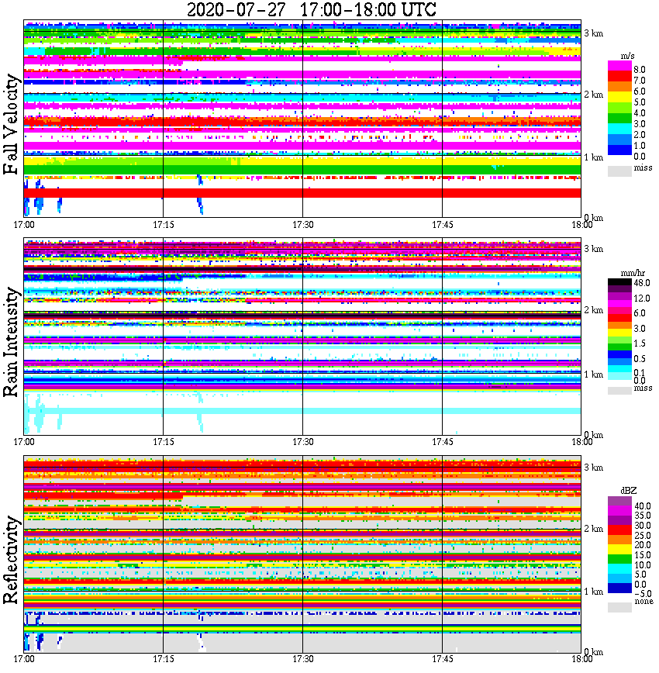Viewport: 659px width, 673px height.
Task: Click the magenta swatch in the m/s legend
Action: click(x=619, y=66)
